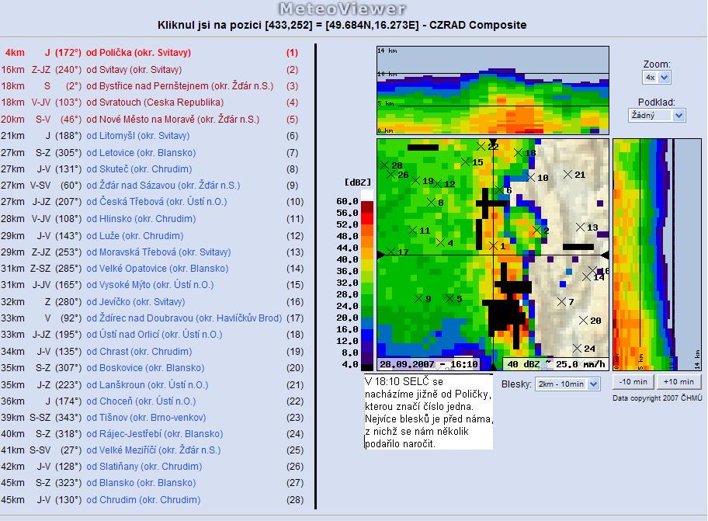Select the X marker numbered 10 on the map
This screenshot has width=708, height=521.
point(531,177)
